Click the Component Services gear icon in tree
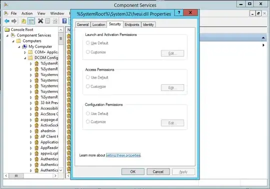 click(13, 35)
